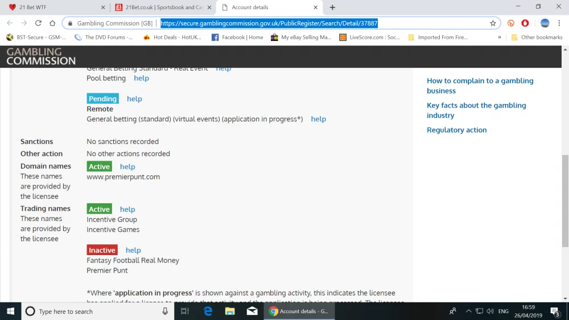569x320 pixels.
Task: Click the Cortana search circle icon
Action: pyautogui.click(x=30, y=311)
